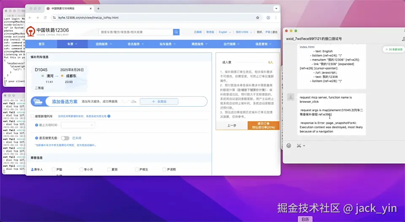Click the 乘车人 person icon
The height and width of the screenshot is (222, 405).
pos(32,169)
